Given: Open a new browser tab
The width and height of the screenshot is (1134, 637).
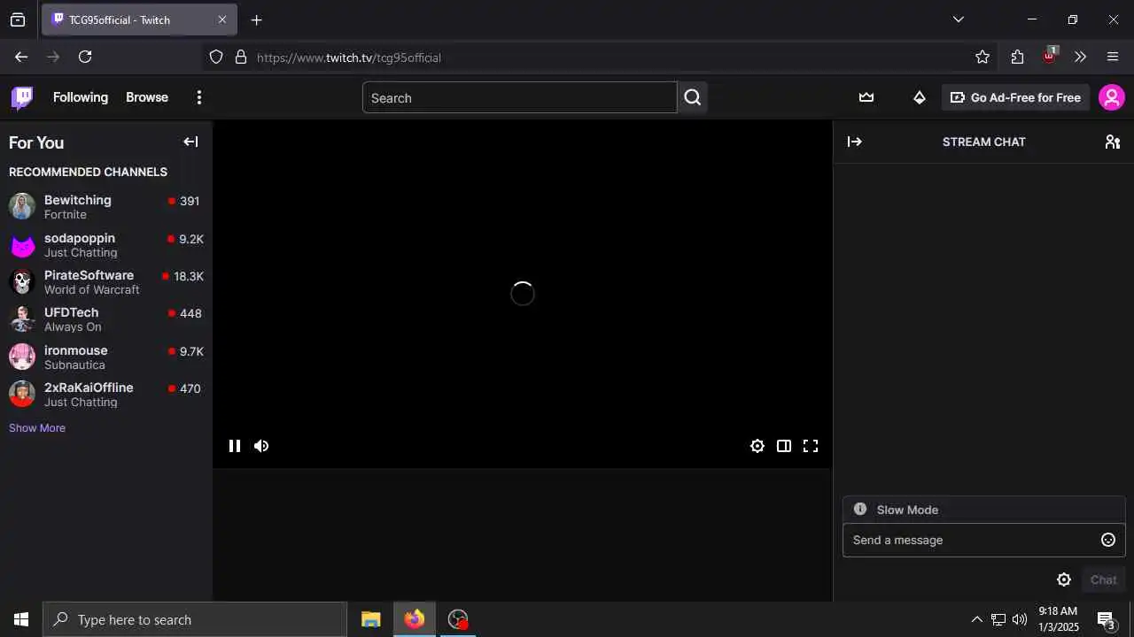Looking at the screenshot, I should 256,19.
